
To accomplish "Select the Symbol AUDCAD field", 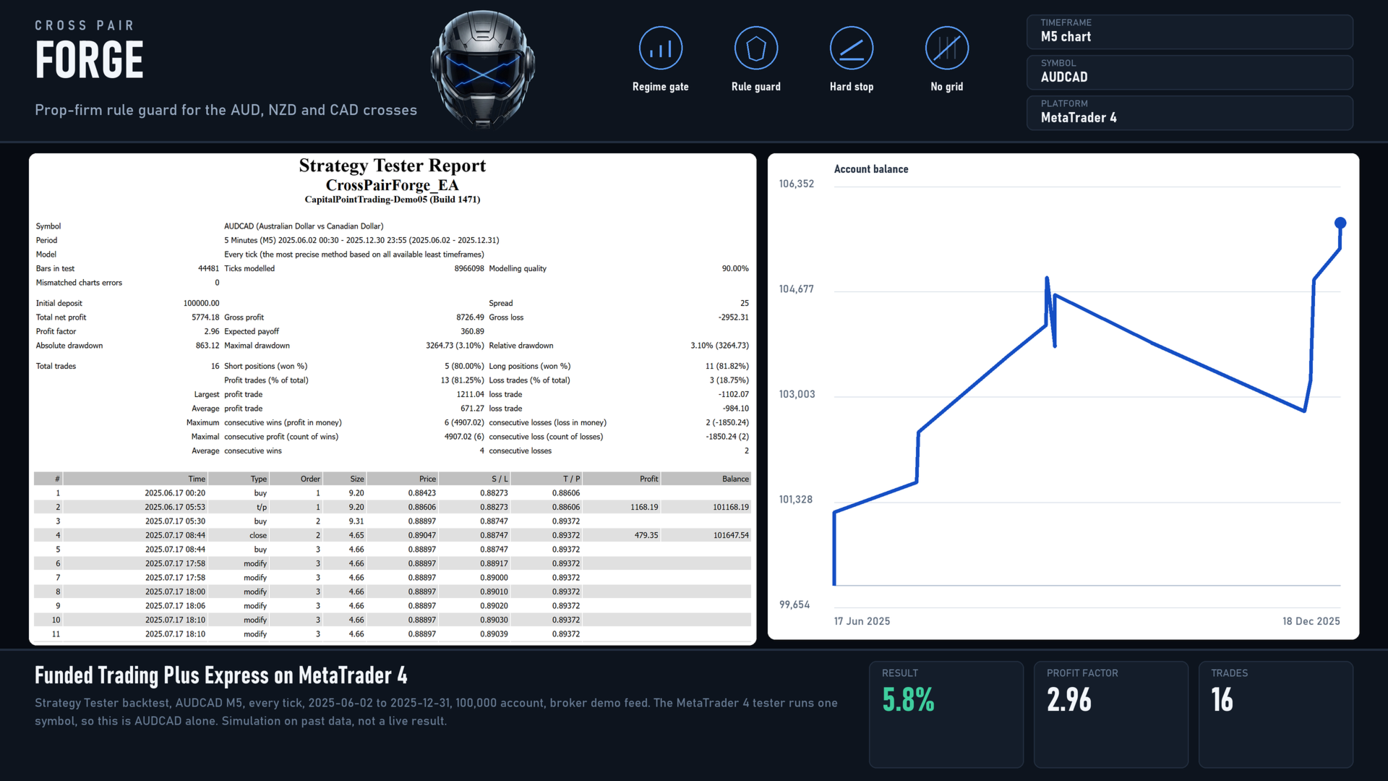I will point(1189,72).
